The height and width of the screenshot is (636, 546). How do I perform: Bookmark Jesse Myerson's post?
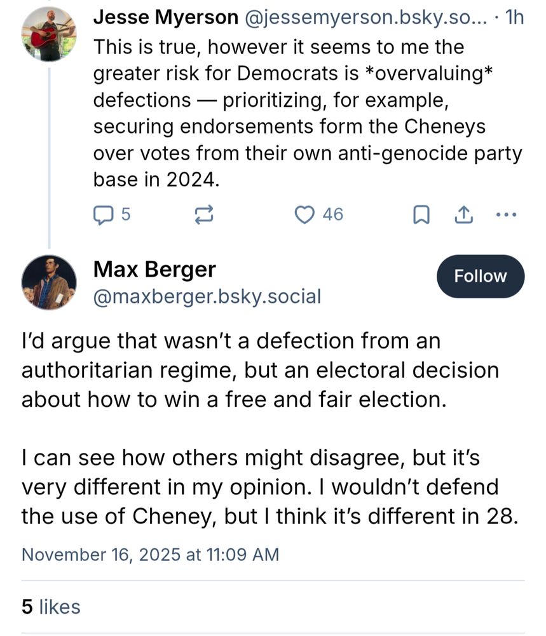(420, 215)
